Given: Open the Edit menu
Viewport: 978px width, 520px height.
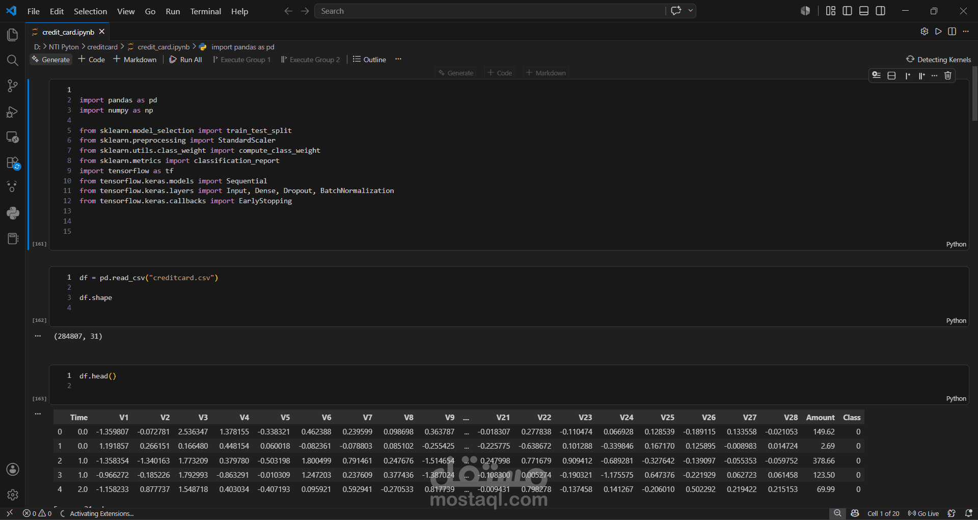Looking at the screenshot, I should click(x=57, y=11).
